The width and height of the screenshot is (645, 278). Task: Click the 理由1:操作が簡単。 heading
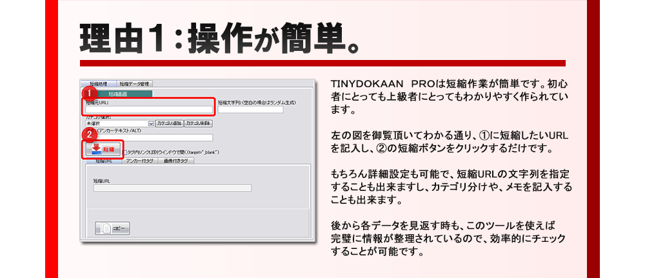click(218, 40)
